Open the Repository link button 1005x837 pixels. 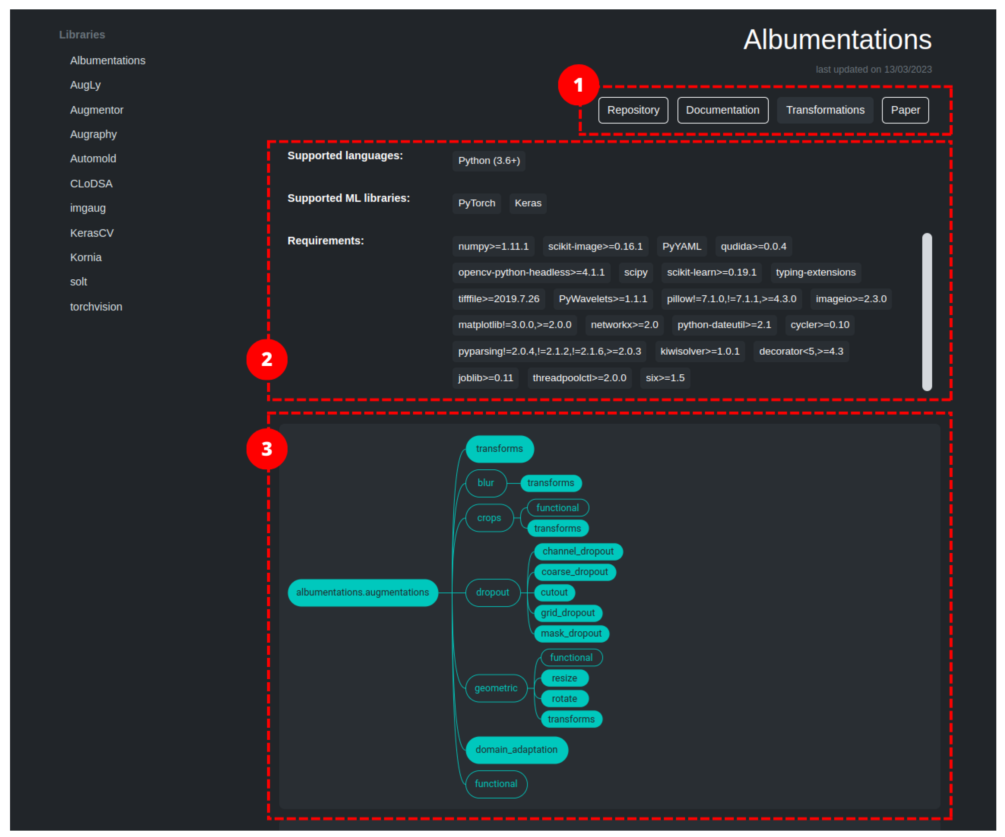(633, 110)
